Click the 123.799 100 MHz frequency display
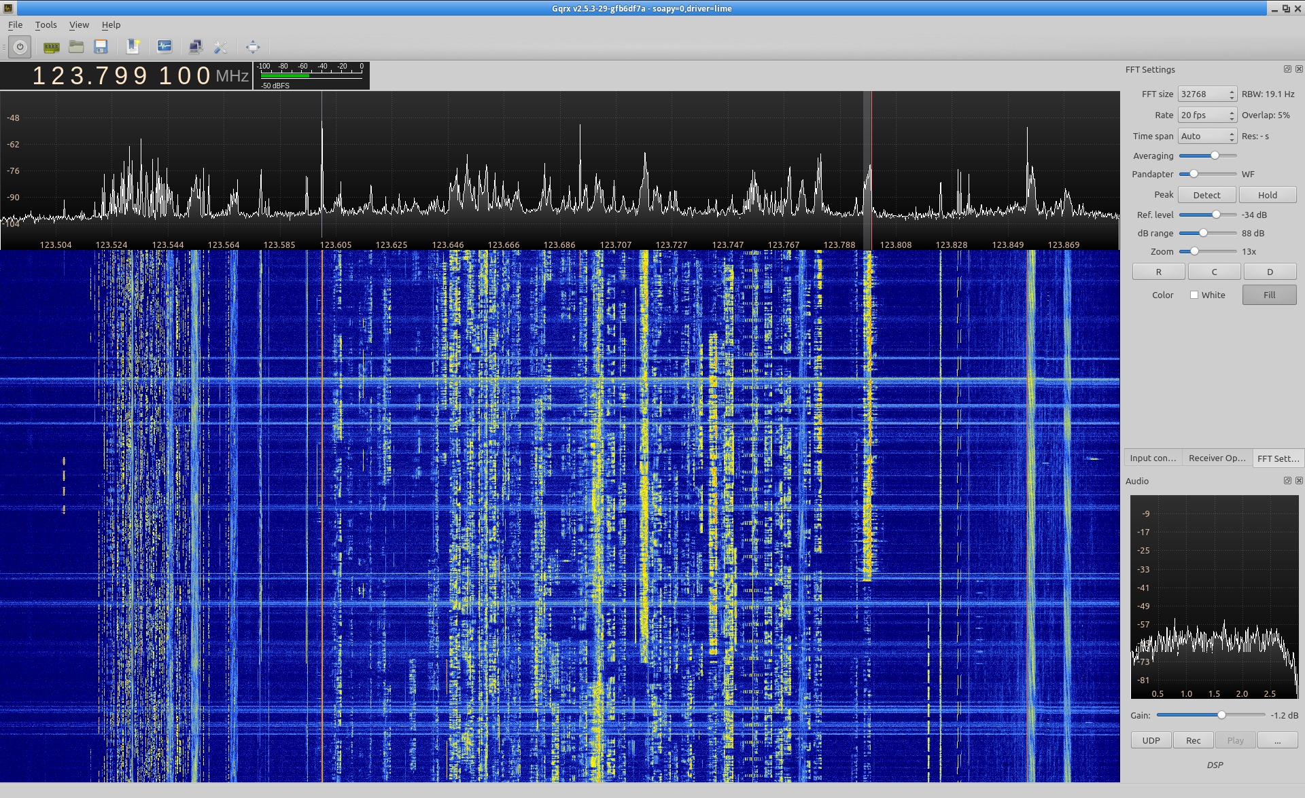The image size is (1305, 798). [122, 75]
